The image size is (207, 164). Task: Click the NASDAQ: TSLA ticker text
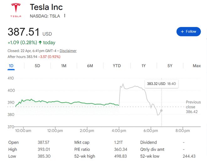[x=45, y=16]
